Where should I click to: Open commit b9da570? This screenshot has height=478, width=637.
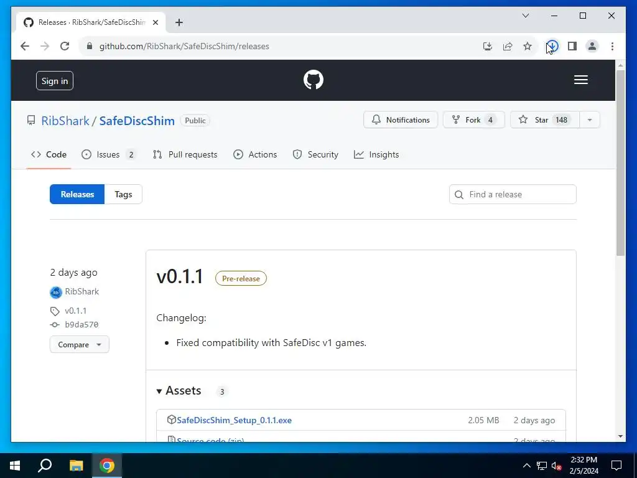point(81,325)
